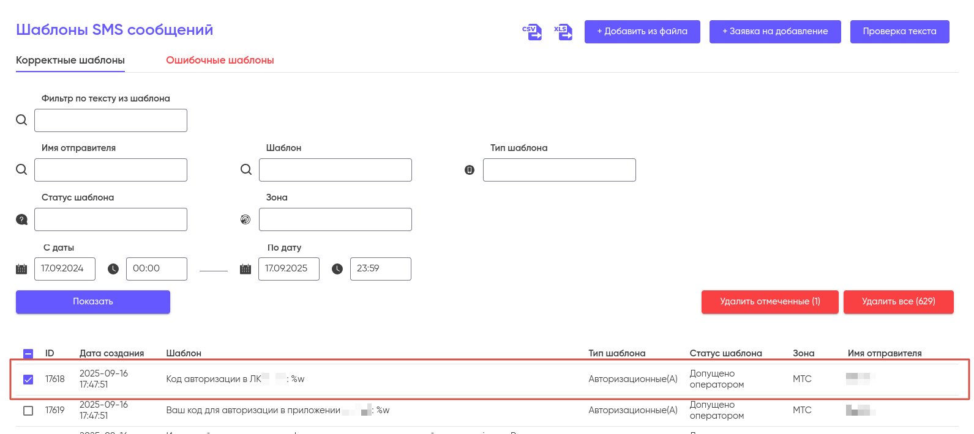Click the clock icon before 23:59
The width and height of the screenshot is (974, 434).
[337, 269]
